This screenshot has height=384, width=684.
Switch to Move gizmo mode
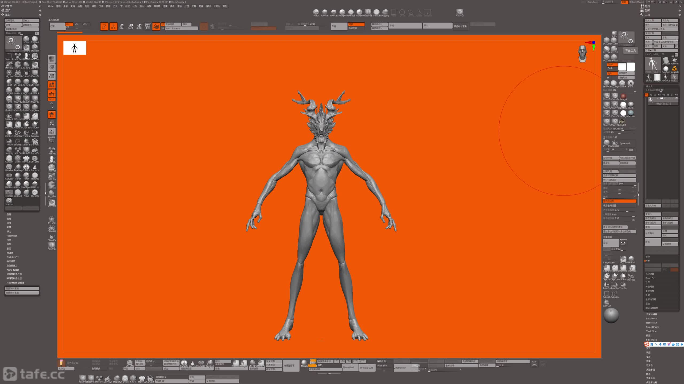coord(122,26)
